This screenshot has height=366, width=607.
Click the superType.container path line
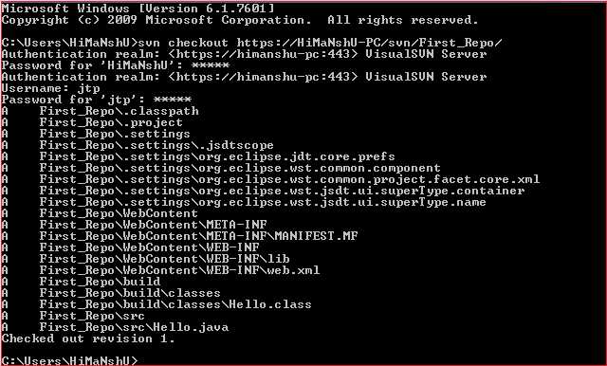263,191
